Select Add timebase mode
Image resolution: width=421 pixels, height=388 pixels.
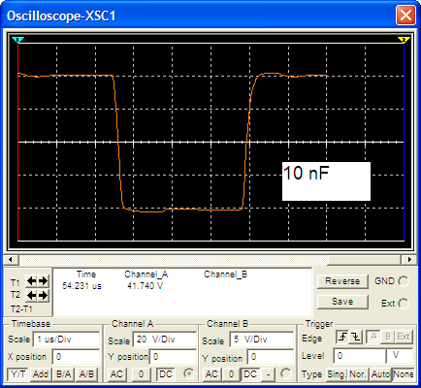(41, 374)
